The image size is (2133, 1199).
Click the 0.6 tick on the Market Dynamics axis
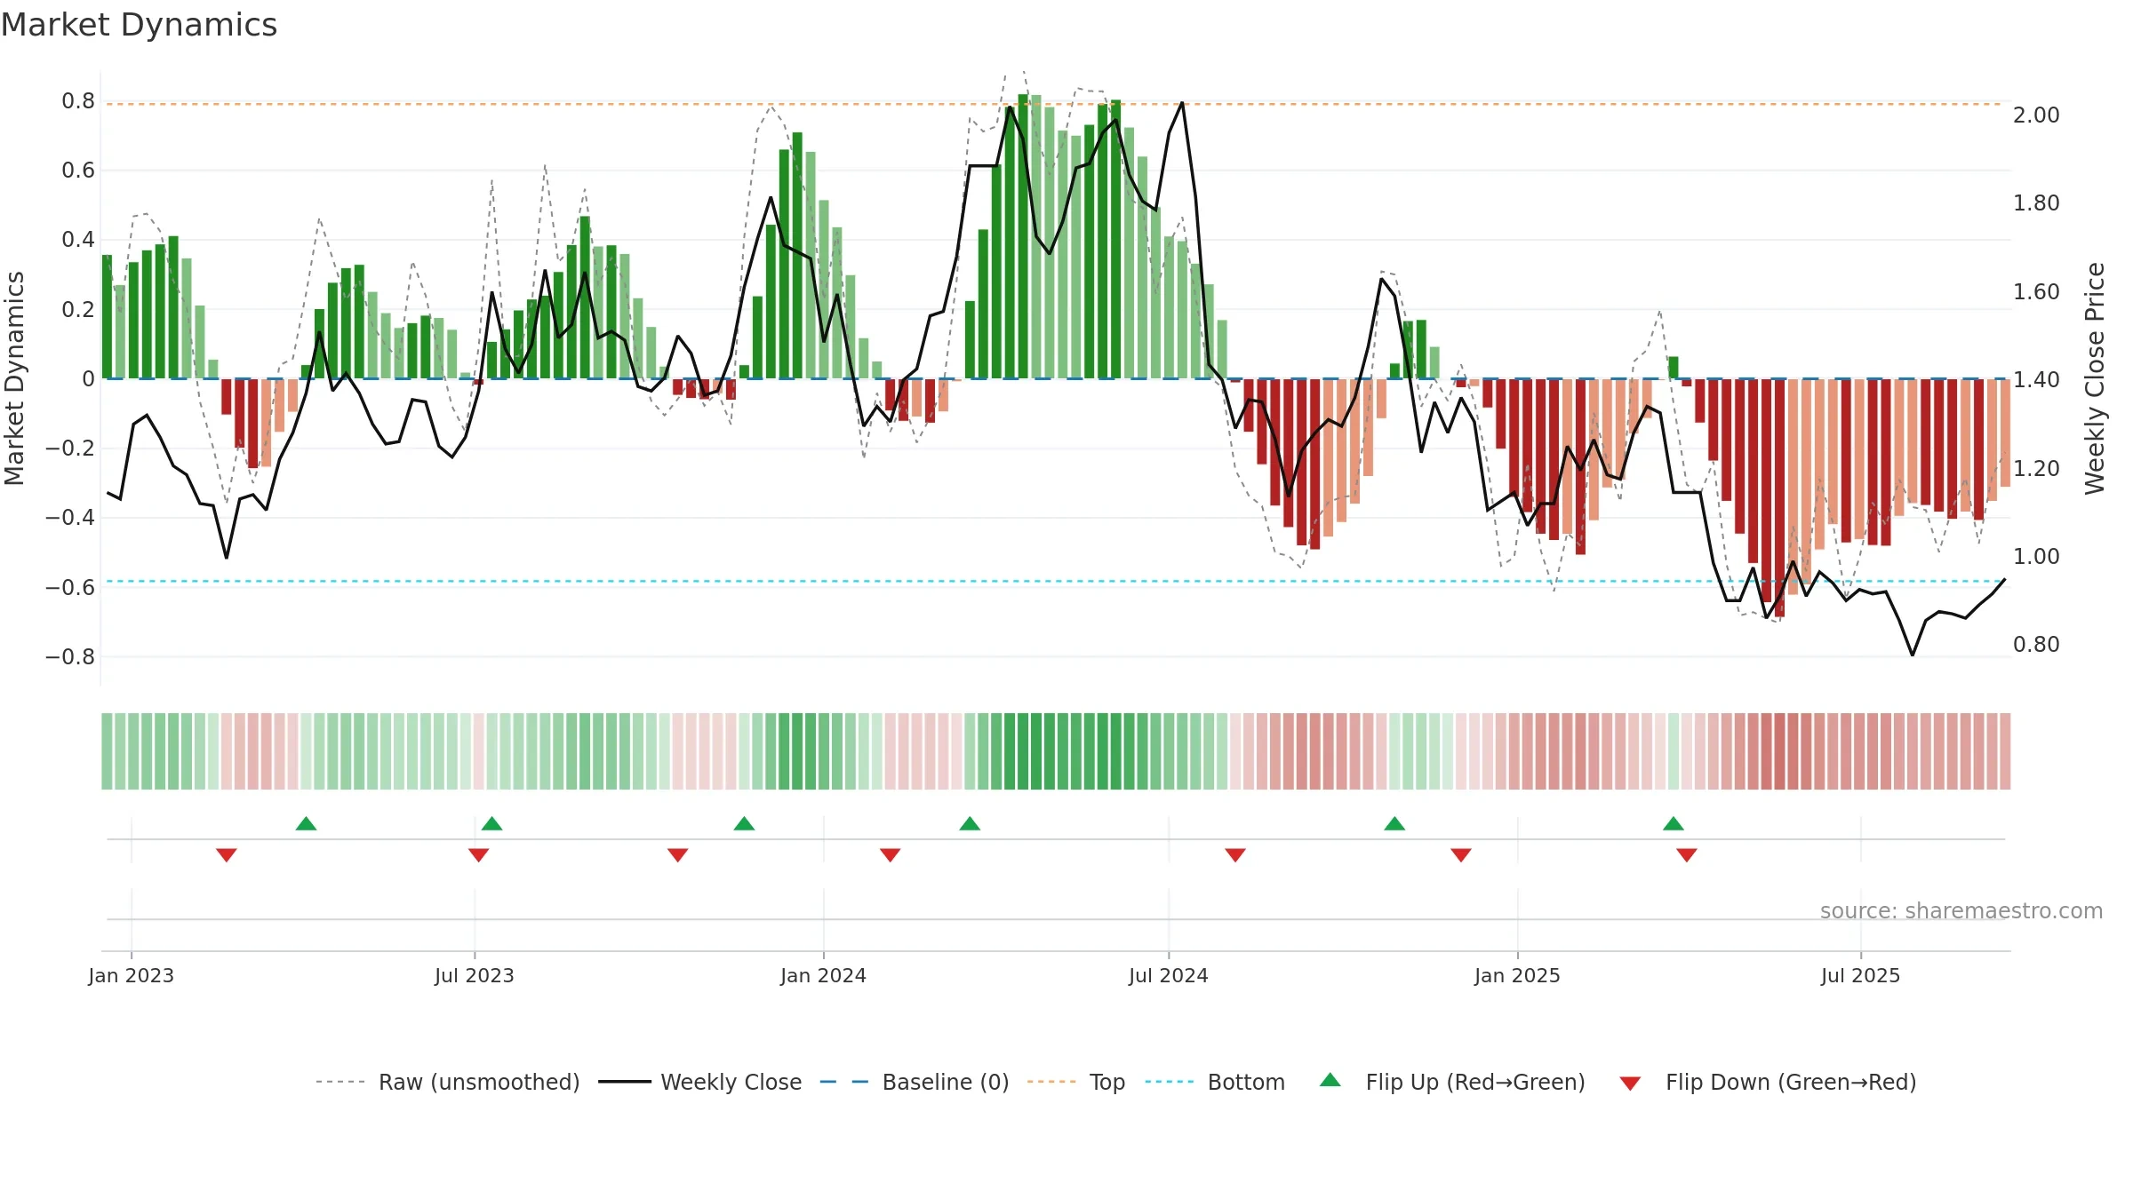[x=78, y=171]
